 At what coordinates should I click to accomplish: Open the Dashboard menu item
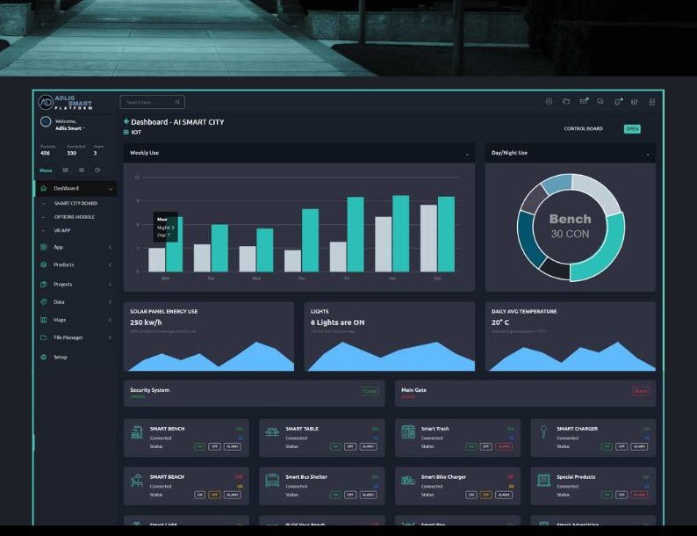click(75, 188)
